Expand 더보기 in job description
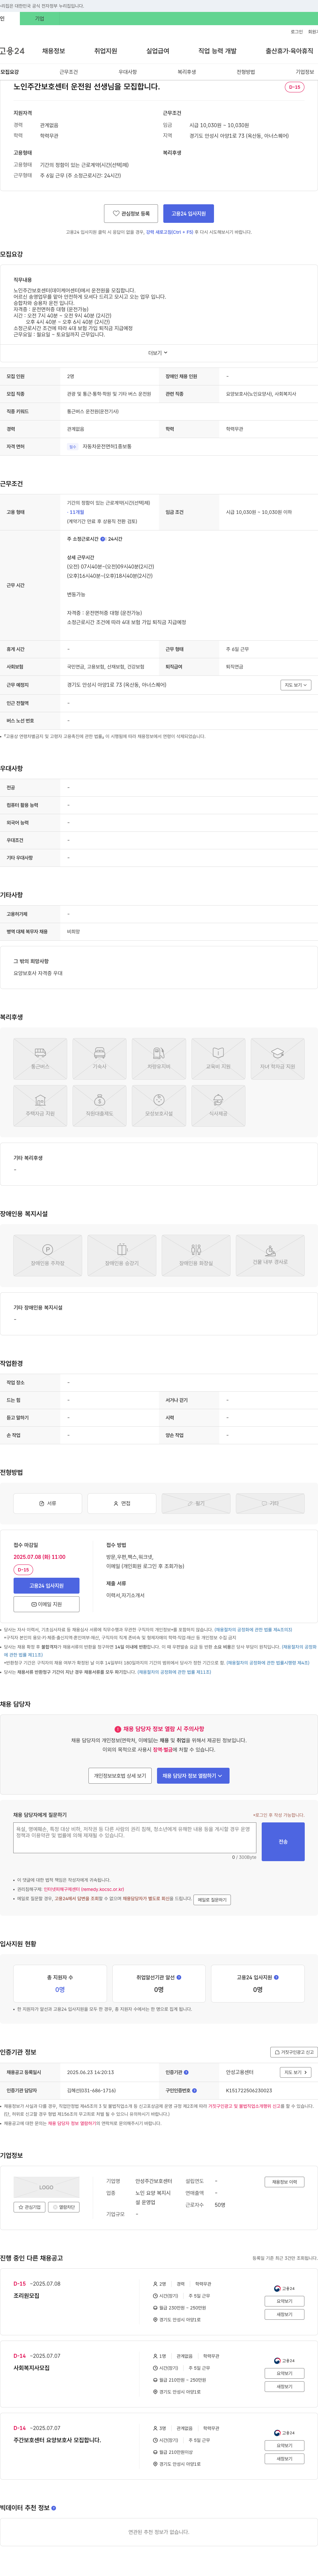The height and width of the screenshot is (2576, 318). (158, 353)
